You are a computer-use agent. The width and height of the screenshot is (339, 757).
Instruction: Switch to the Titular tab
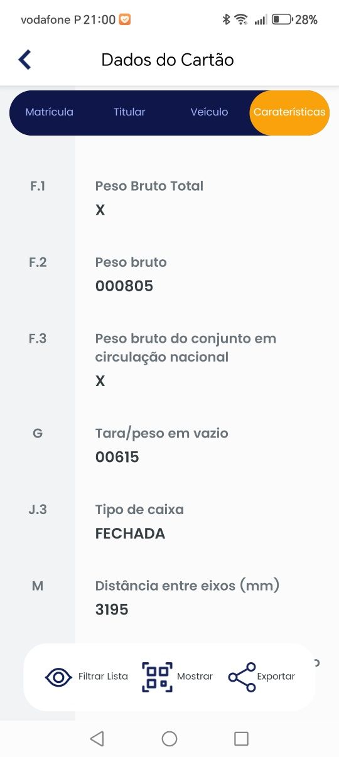click(129, 112)
